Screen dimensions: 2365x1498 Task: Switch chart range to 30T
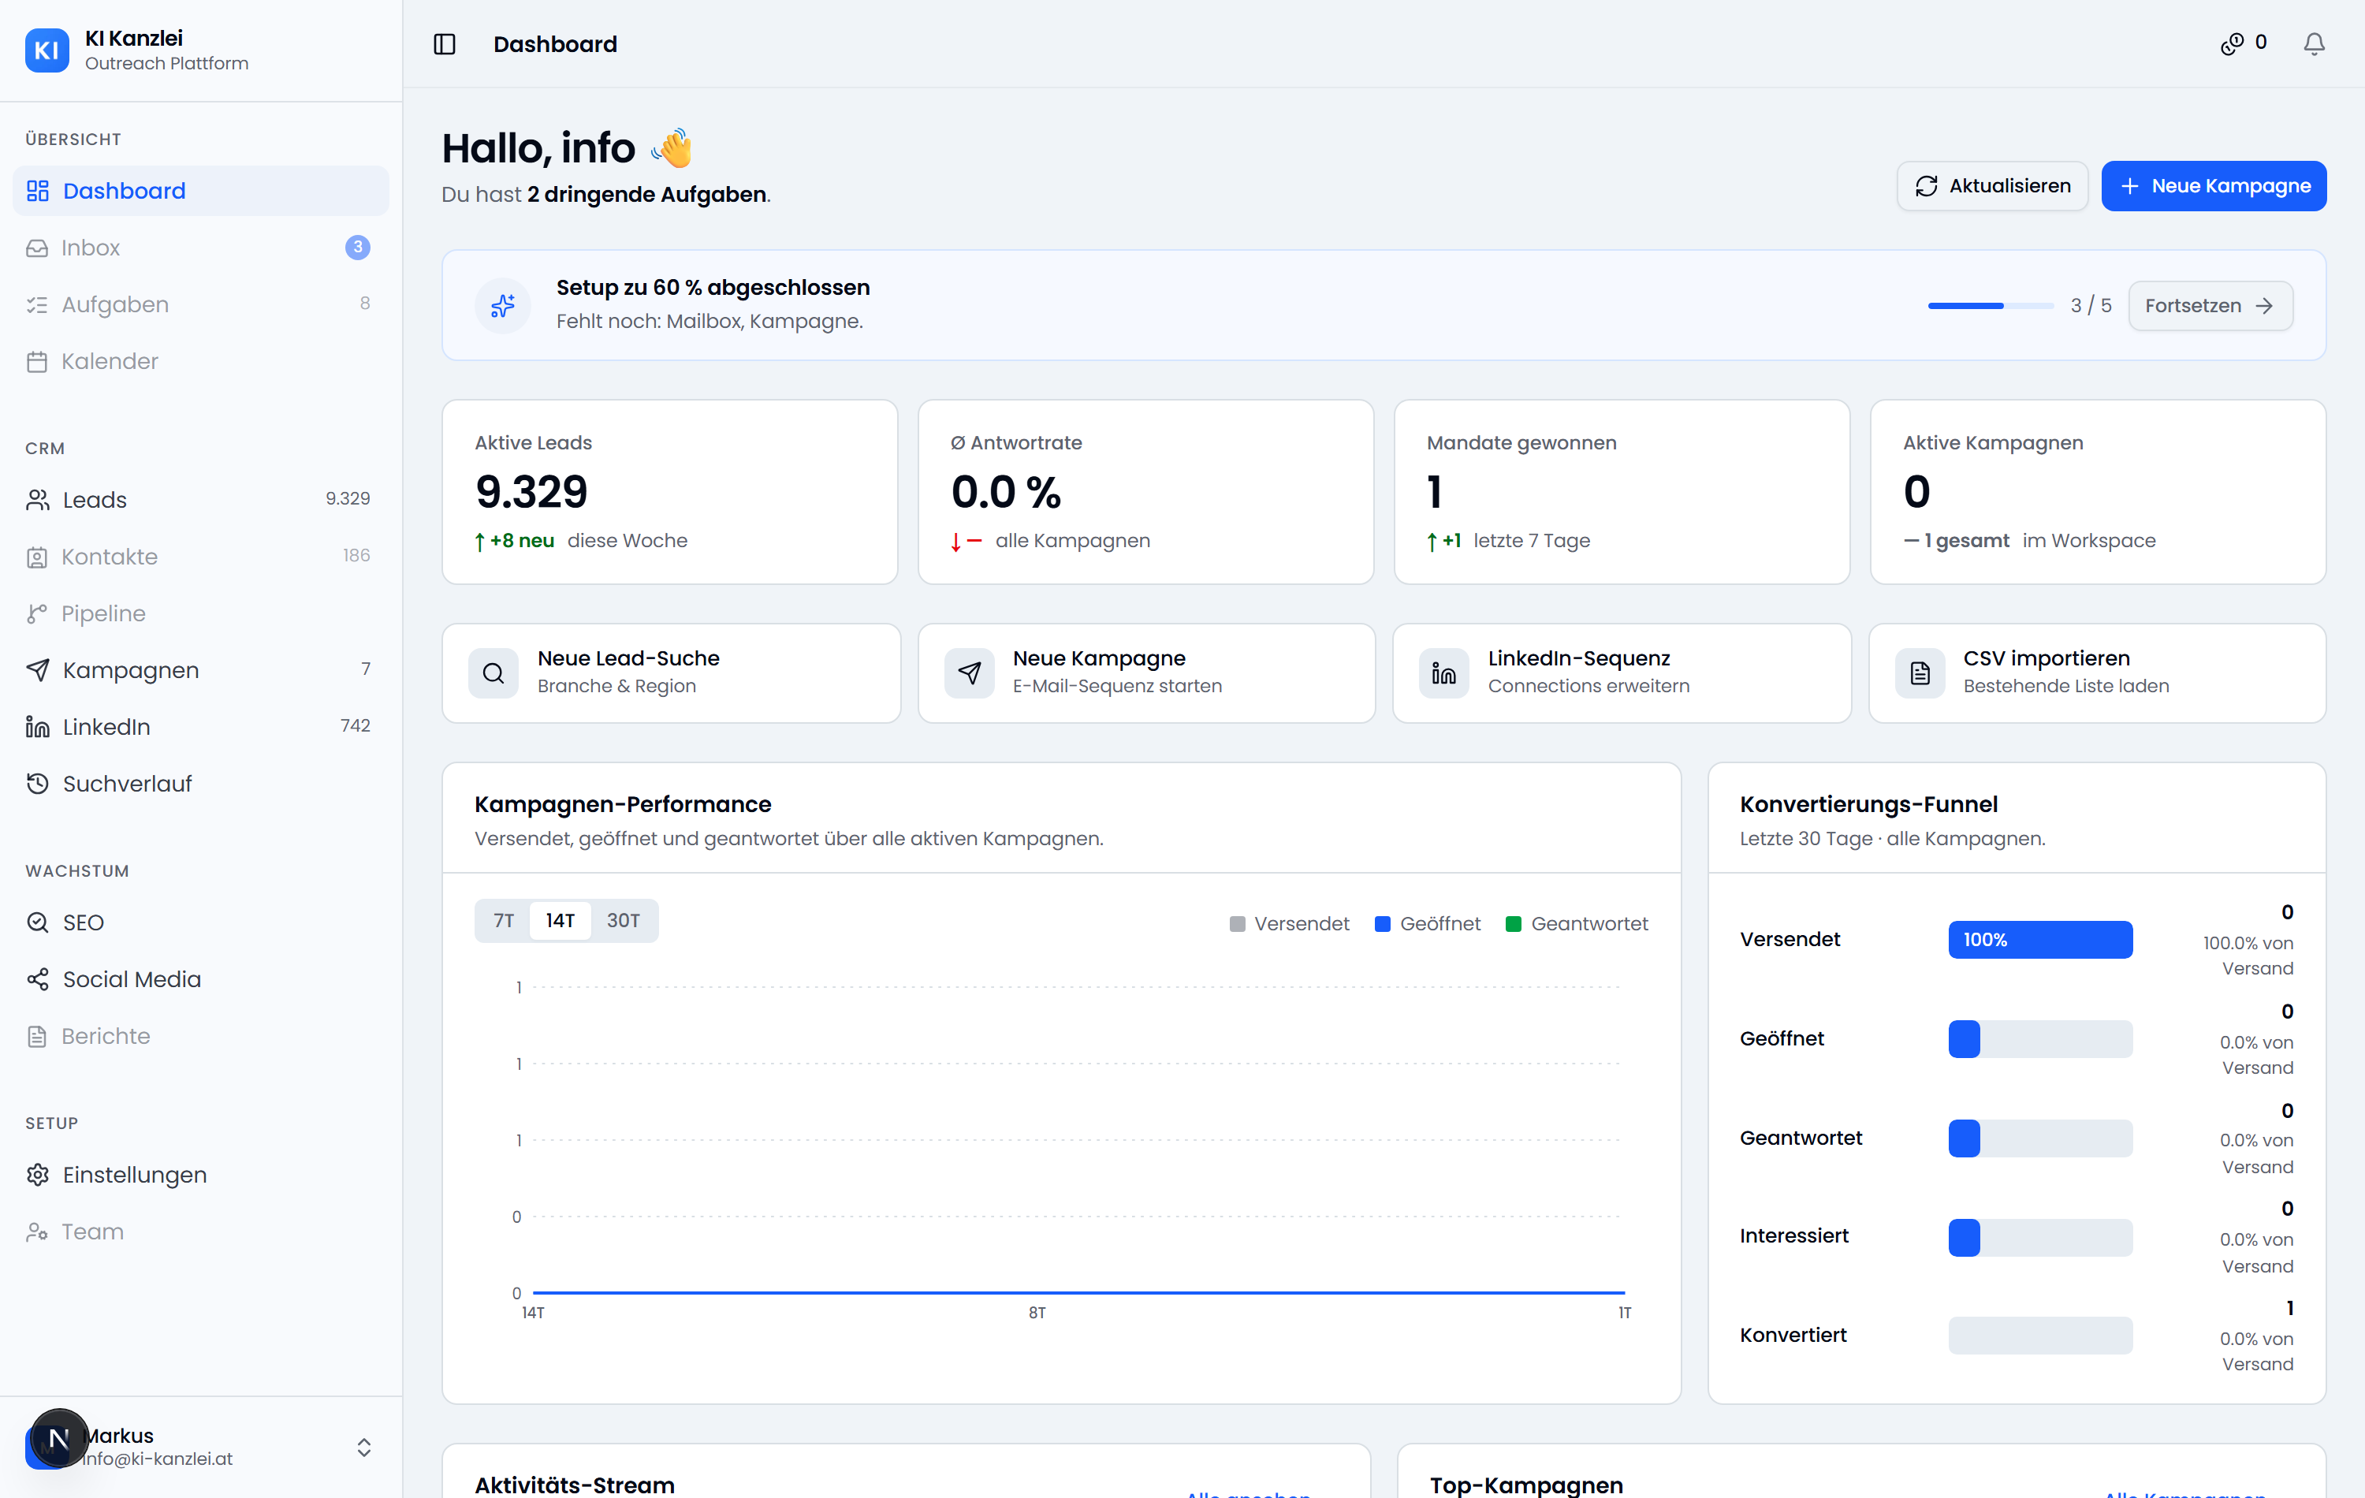(623, 920)
